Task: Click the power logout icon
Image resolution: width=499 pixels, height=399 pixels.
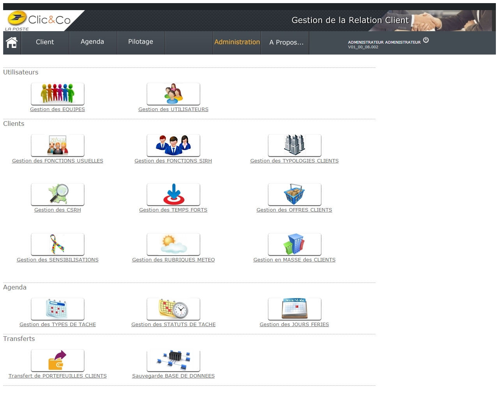Action: click(x=426, y=40)
